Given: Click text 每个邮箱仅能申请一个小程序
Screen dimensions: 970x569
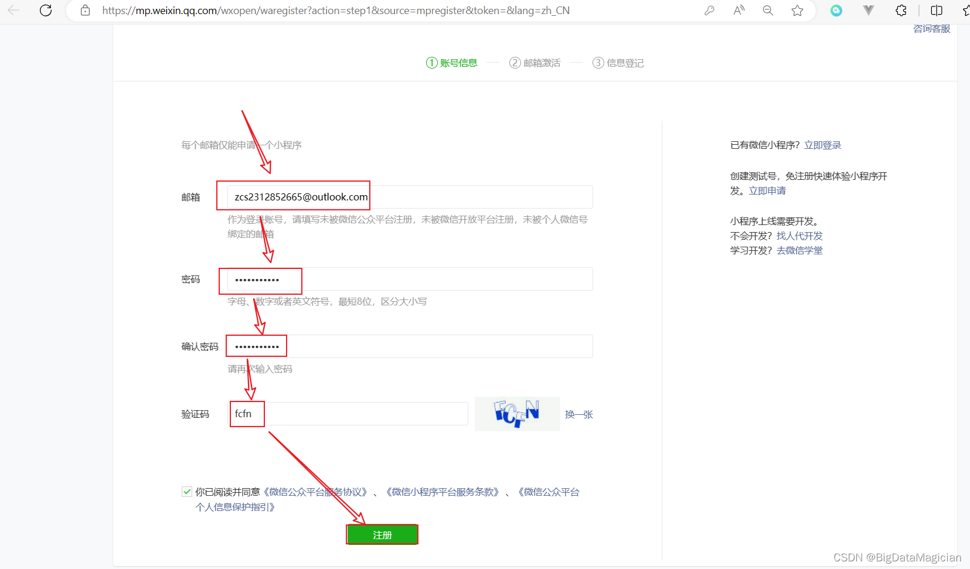Looking at the screenshot, I should (241, 145).
